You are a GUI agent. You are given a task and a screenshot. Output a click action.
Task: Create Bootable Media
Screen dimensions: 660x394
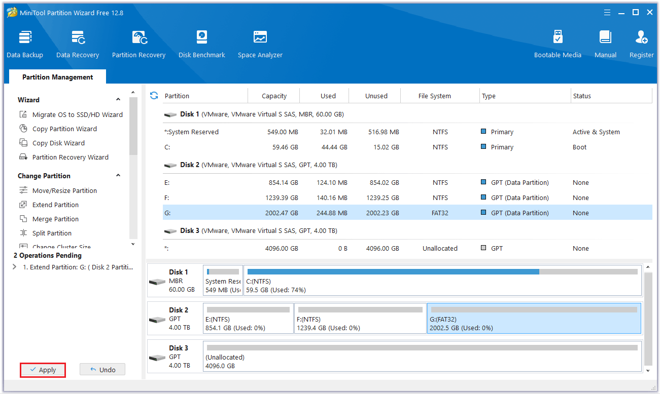[x=558, y=44]
